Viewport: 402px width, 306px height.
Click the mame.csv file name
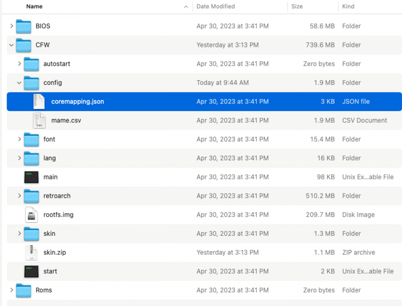click(x=66, y=120)
